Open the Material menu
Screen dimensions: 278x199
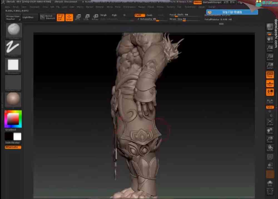[100, 7]
